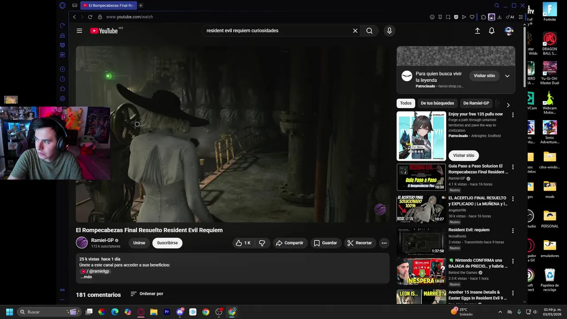Select the De tus búsquedas chip

(x=437, y=103)
